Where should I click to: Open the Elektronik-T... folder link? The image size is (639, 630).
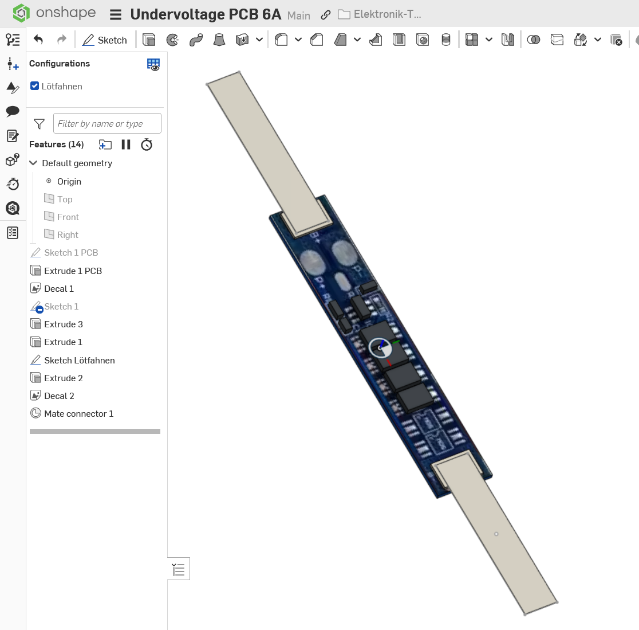pyautogui.click(x=380, y=15)
